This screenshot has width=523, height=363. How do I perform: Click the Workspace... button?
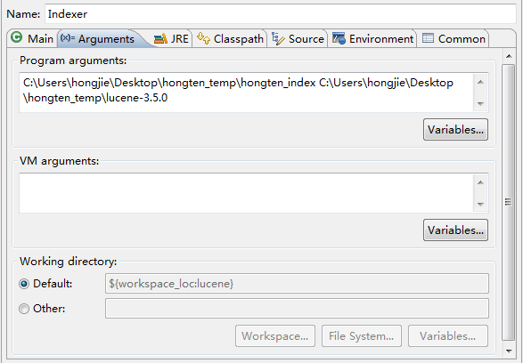point(275,336)
